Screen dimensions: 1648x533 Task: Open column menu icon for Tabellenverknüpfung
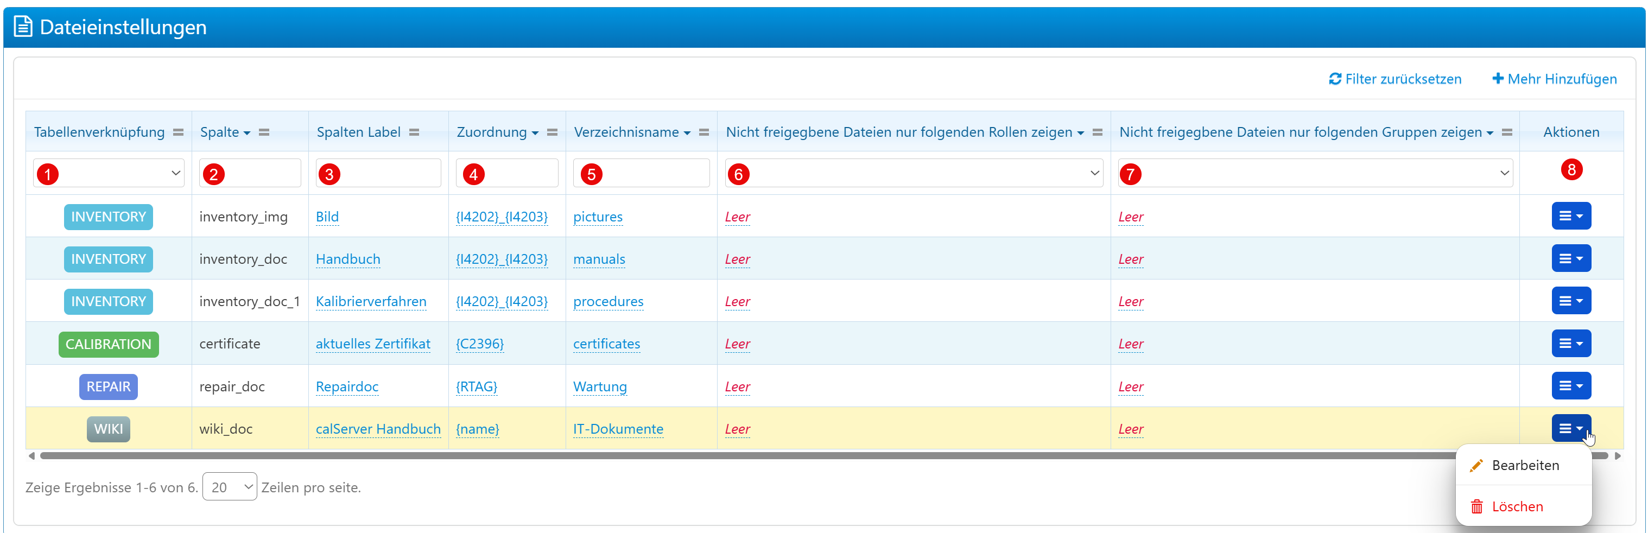point(179,132)
